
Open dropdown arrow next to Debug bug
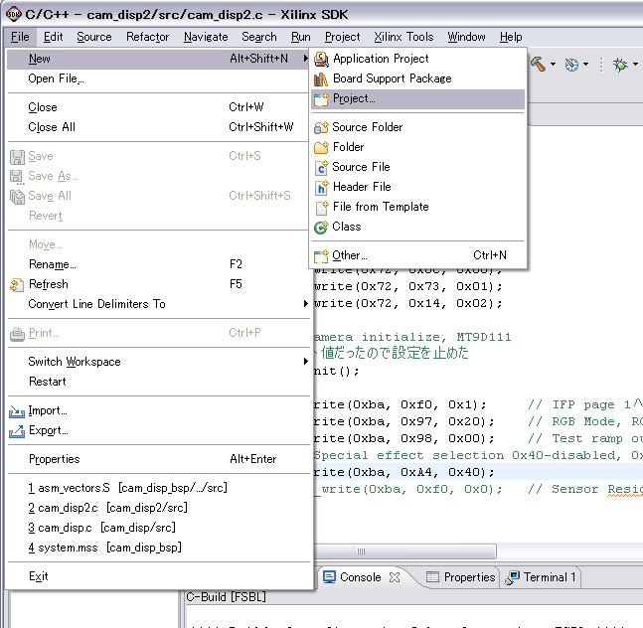635,65
